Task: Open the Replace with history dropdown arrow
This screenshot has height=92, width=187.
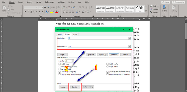Action: coord(129,46)
